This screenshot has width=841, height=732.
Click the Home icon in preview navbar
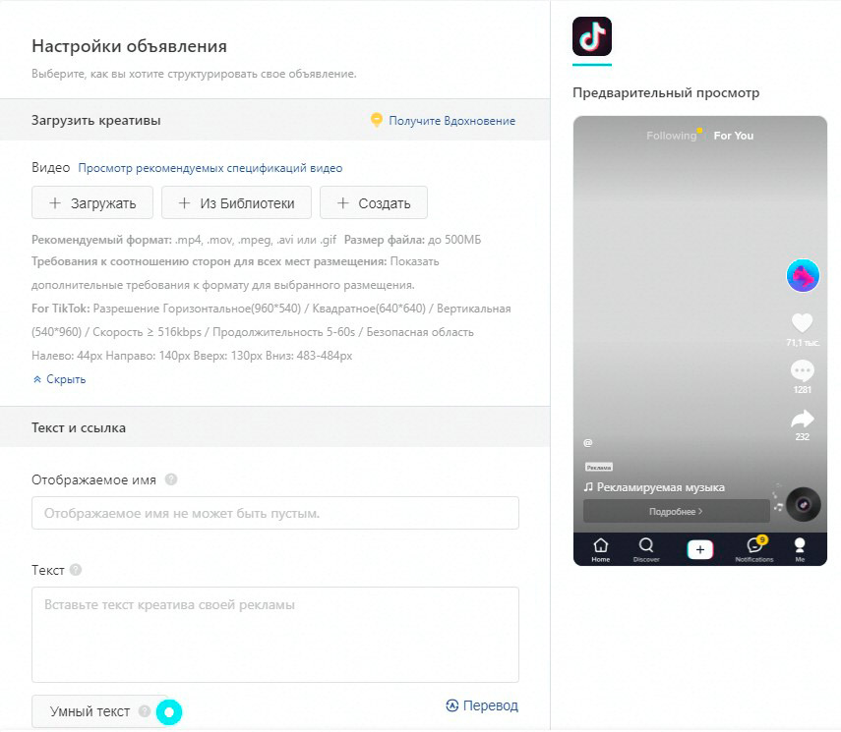[x=601, y=548]
